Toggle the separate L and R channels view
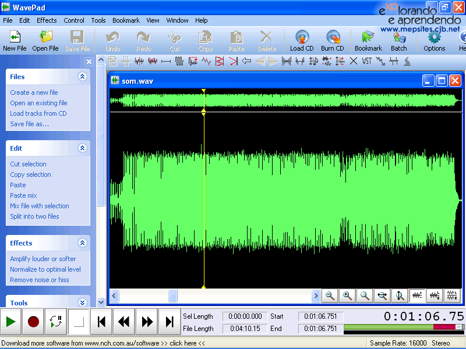The width and height of the screenshot is (466, 349). [452, 295]
